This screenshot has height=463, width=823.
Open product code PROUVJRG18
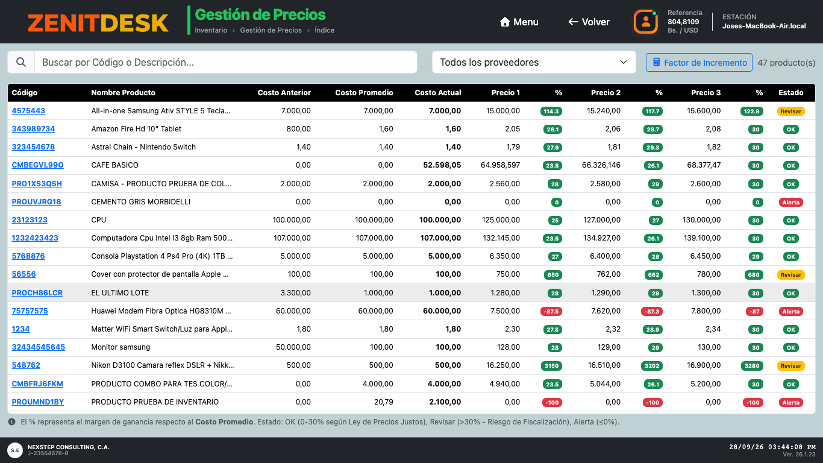click(x=37, y=202)
